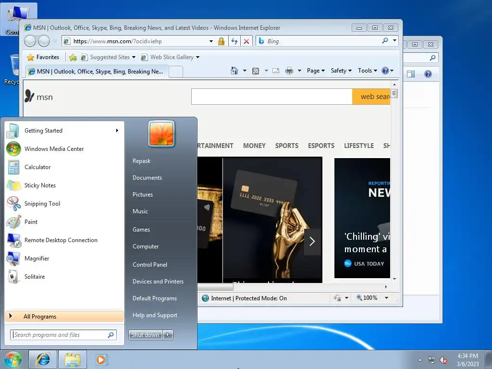Viewport: 492px width, 369px height.
Task: Click the IE stop button
Action: [246, 41]
